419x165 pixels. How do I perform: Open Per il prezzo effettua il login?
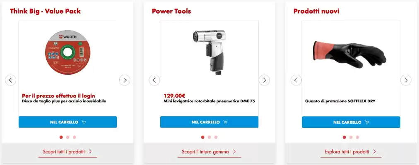[58, 96]
